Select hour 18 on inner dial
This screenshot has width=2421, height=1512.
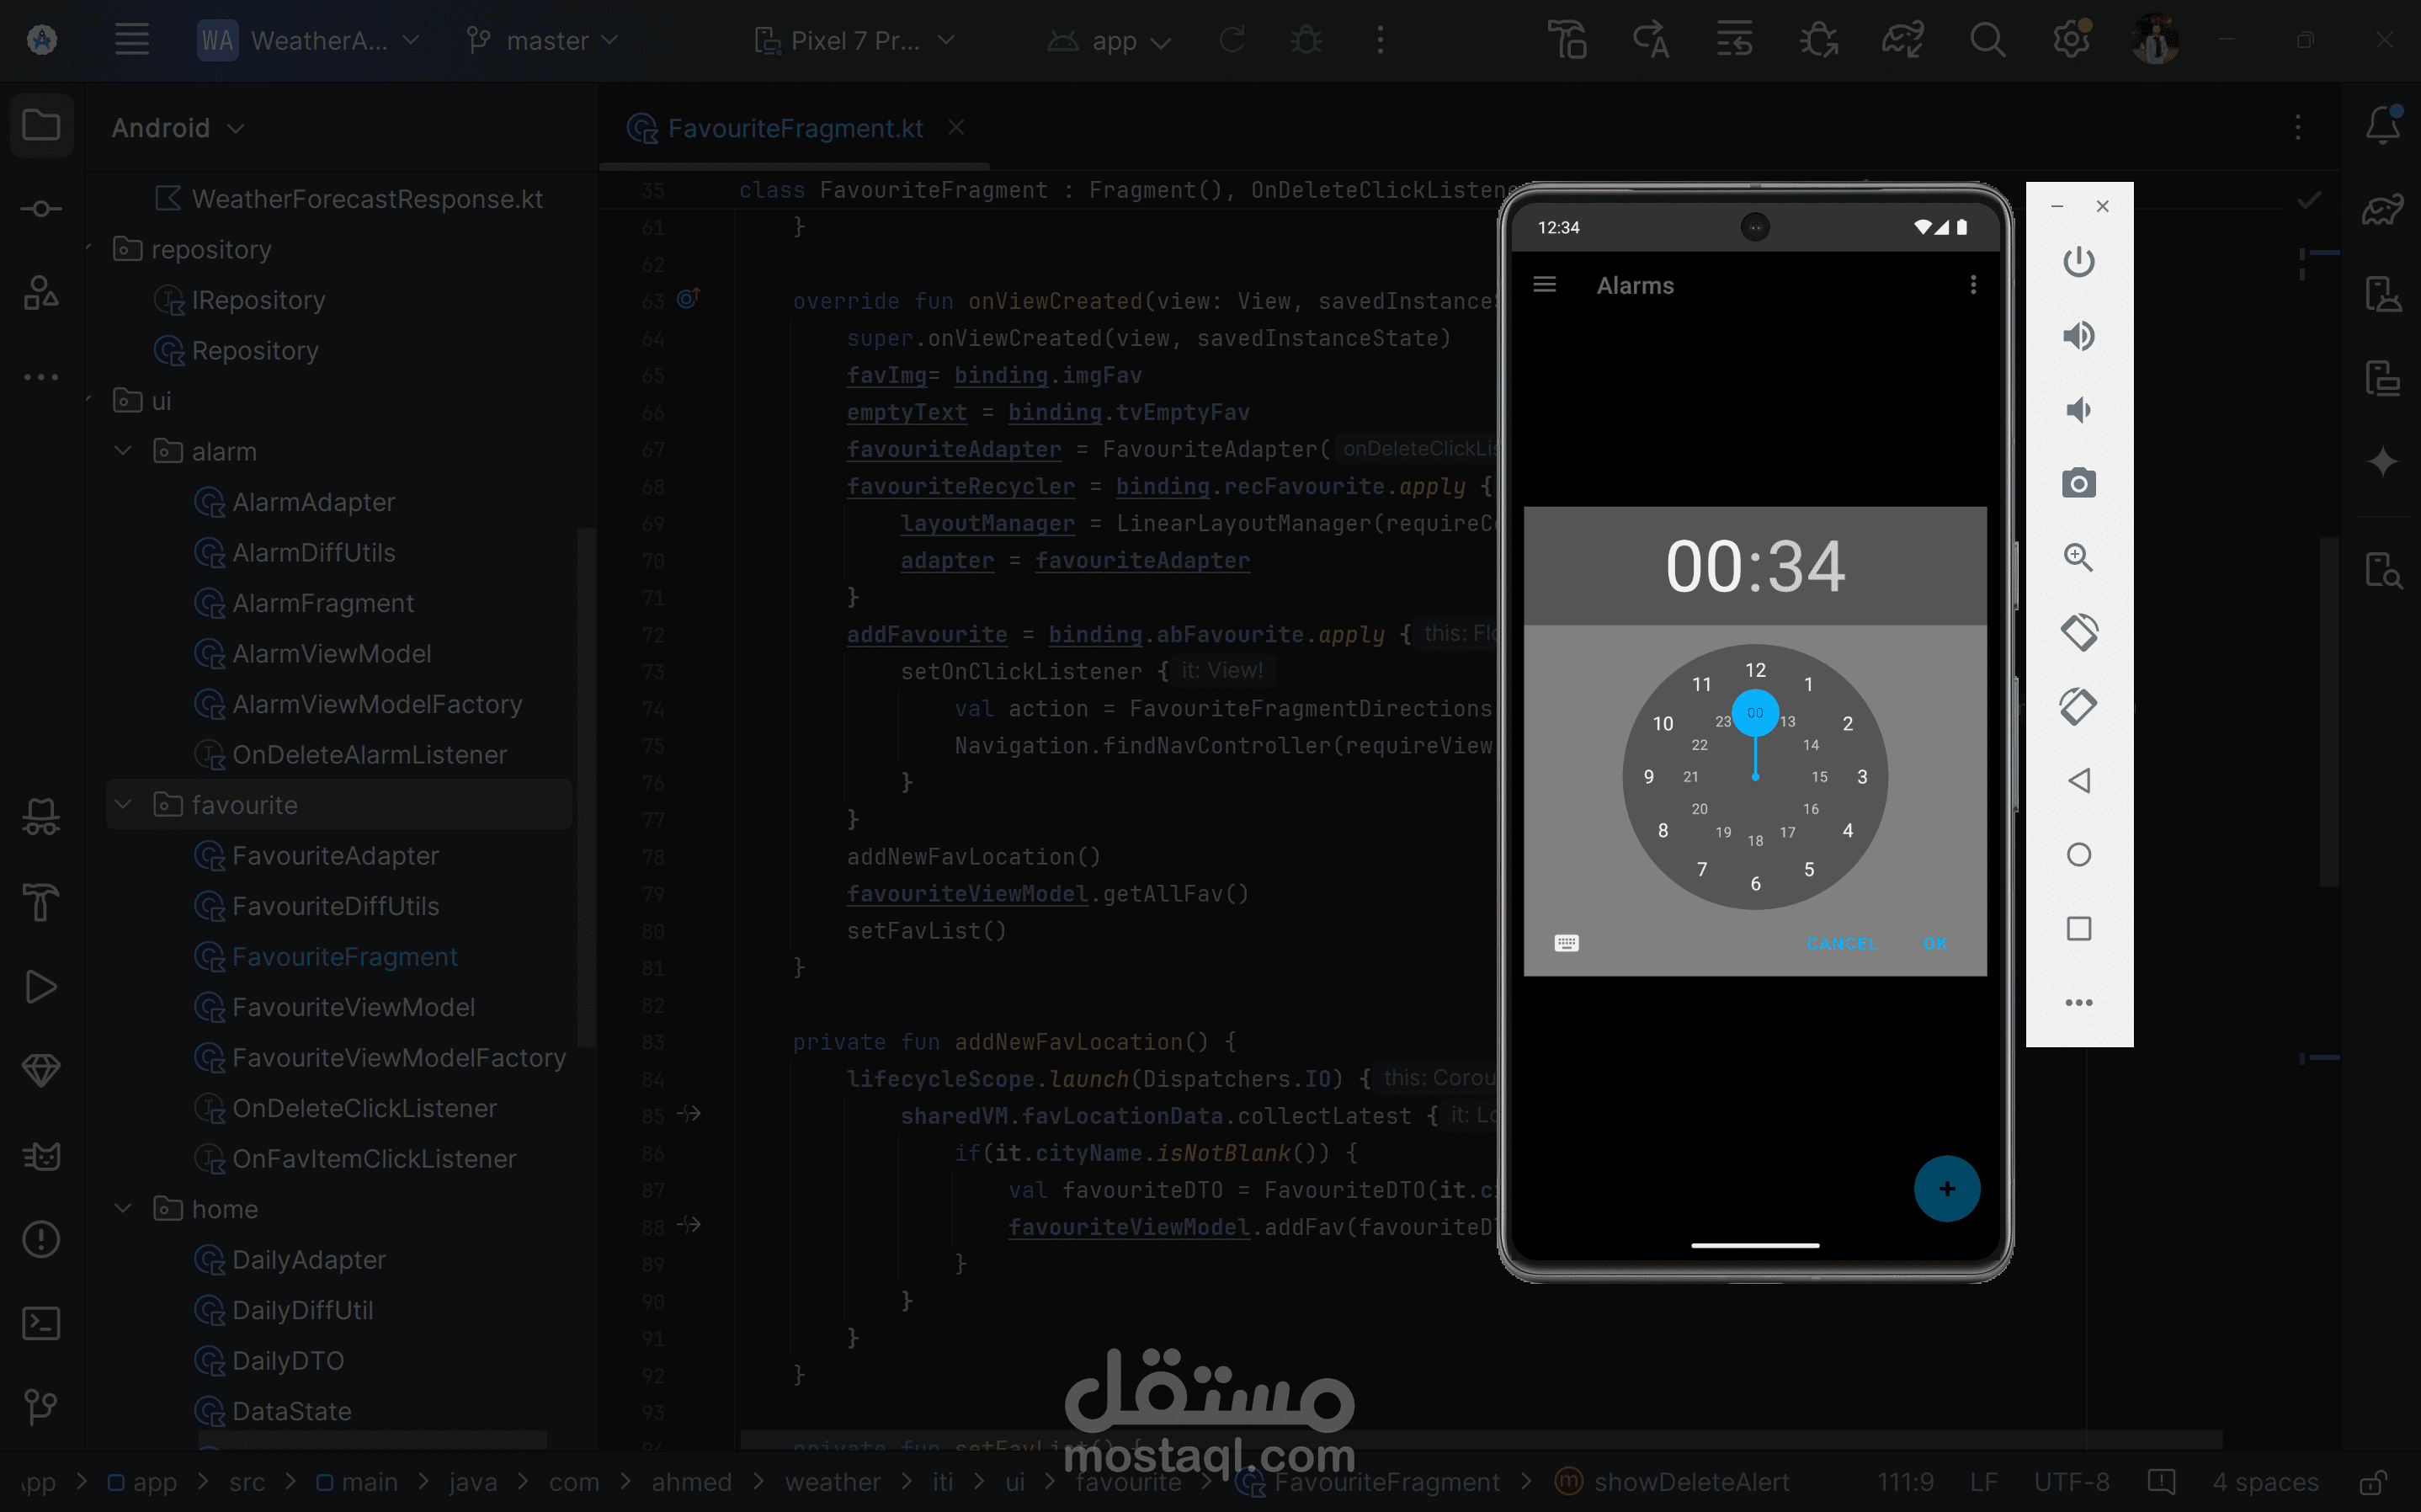point(1755,841)
